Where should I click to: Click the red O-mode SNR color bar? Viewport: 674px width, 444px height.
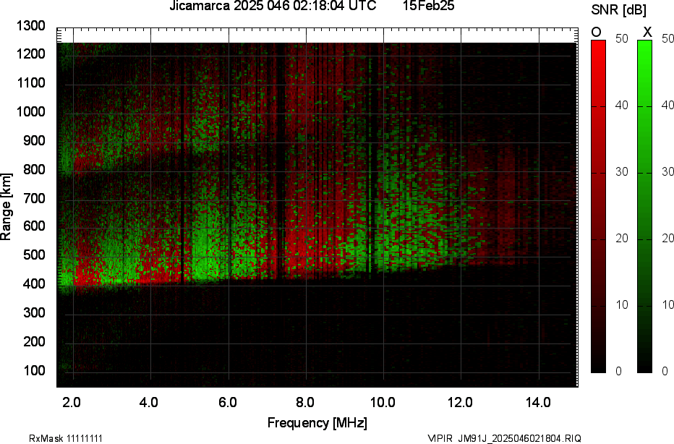pos(598,206)
